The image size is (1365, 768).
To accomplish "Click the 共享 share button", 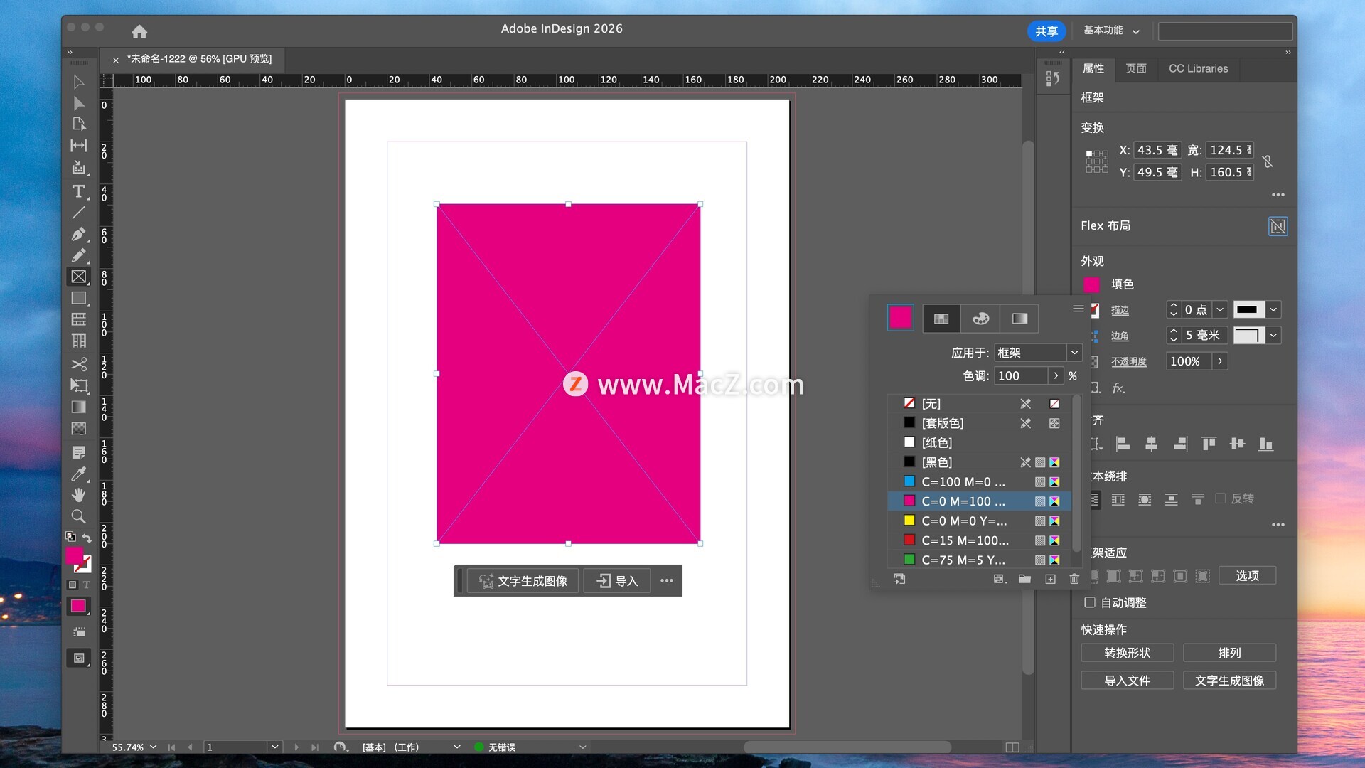I will (1046, 31).
